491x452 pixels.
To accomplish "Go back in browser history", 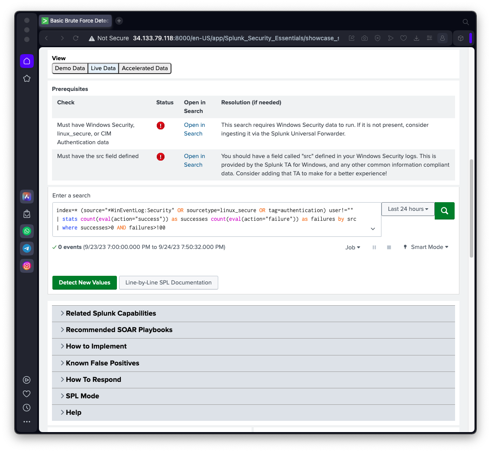I will click(47, 38).
